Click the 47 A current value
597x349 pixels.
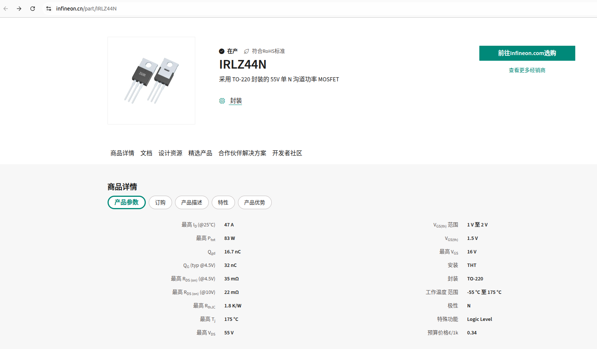(x=229, y=225)
